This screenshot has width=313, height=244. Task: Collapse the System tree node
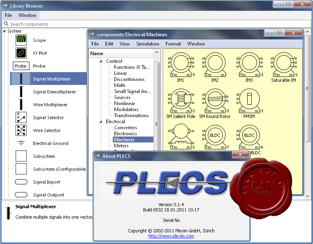point(4,31)
